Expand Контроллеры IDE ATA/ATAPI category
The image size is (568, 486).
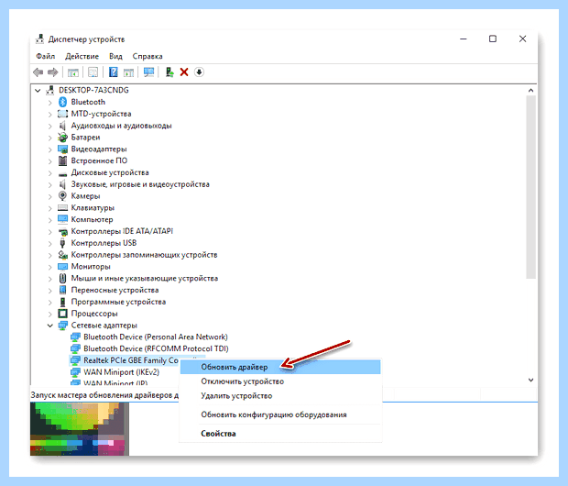coord(50,231)
